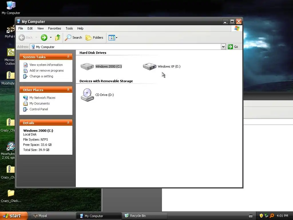Click the Hard Disk Drives group header
293x220 pixels.
(x=93, y=53)
